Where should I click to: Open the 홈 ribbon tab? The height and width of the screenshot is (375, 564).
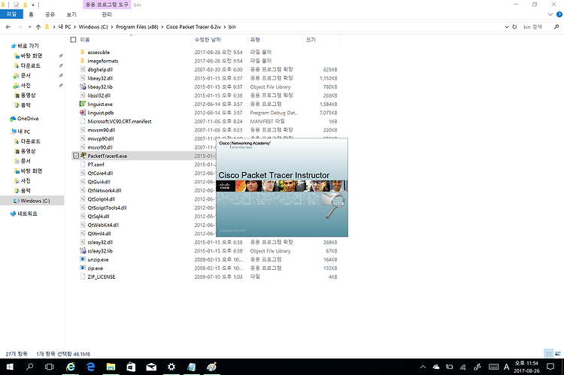coord(31,14)
